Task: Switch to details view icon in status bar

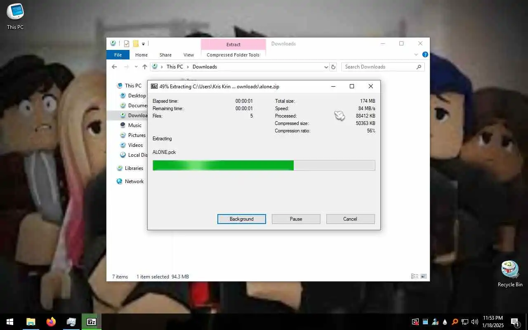Action: [x=414, y=276]
